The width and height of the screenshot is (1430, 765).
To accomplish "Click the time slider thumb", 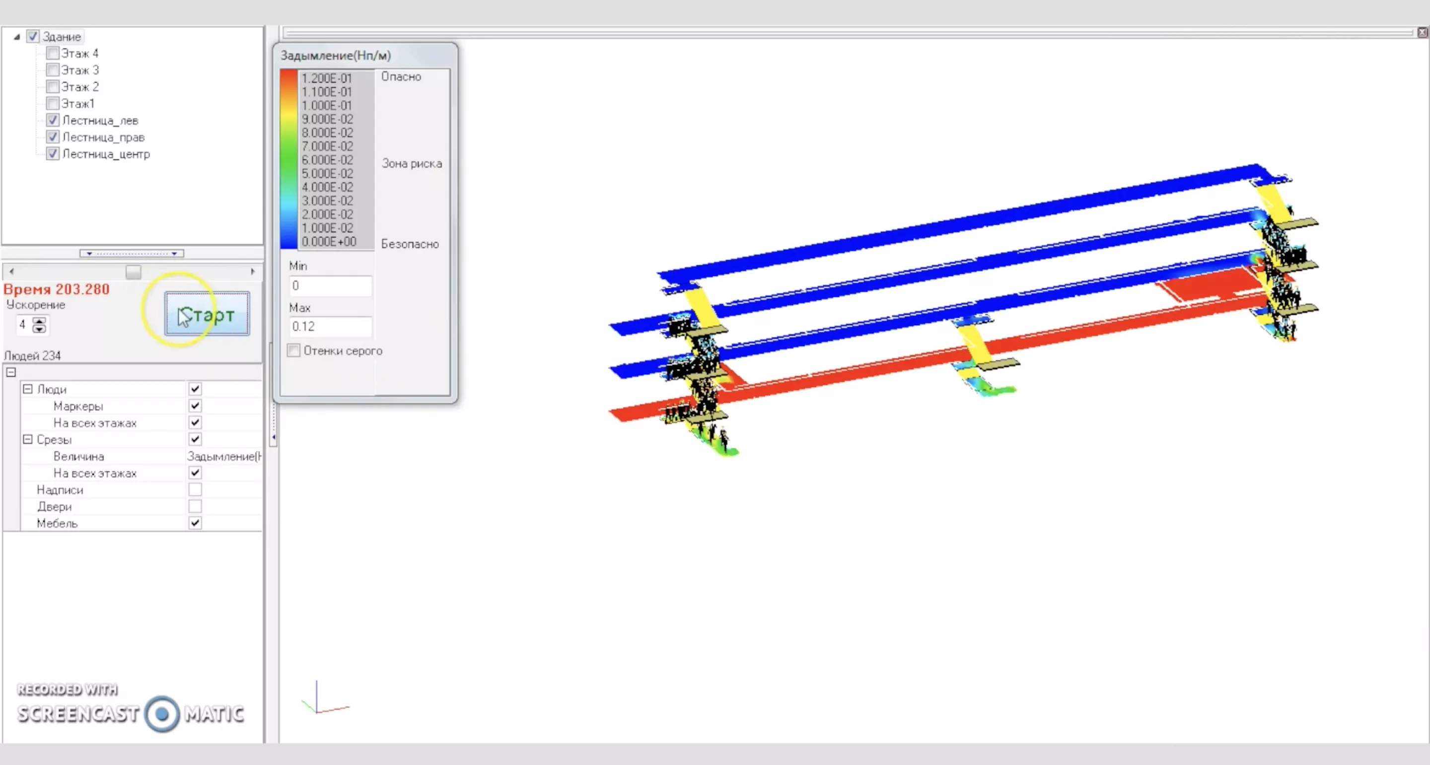I will coord(133,272).
